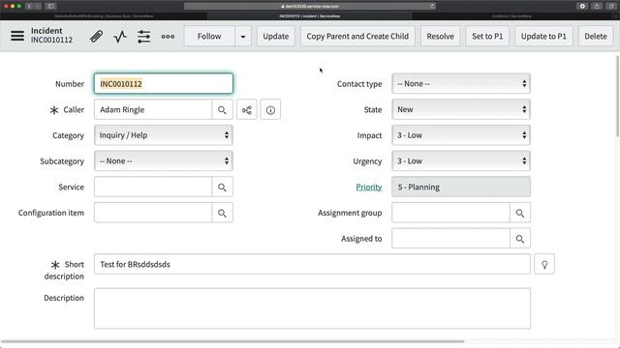Open the Contact type dropdown
Viewport: 620px width, 348px height.
[461, 84]
